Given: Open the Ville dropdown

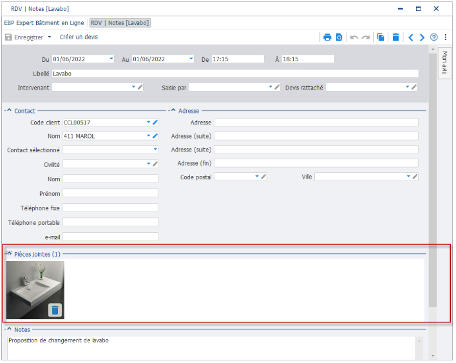Looking at the screenshot, I should click(x=408, y=177).
